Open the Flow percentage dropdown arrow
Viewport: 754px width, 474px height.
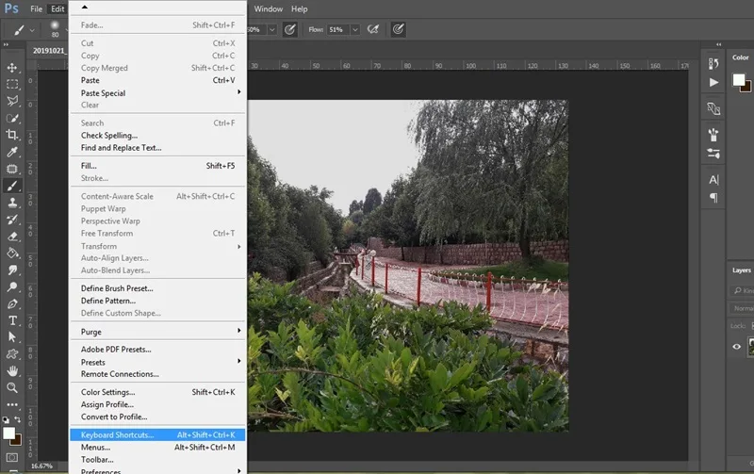click(x=355, y=30)
